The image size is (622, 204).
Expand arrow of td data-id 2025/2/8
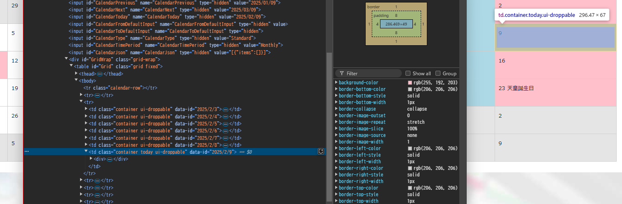tap(86, 145)
